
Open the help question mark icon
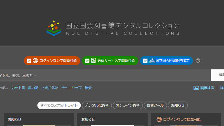198,60
